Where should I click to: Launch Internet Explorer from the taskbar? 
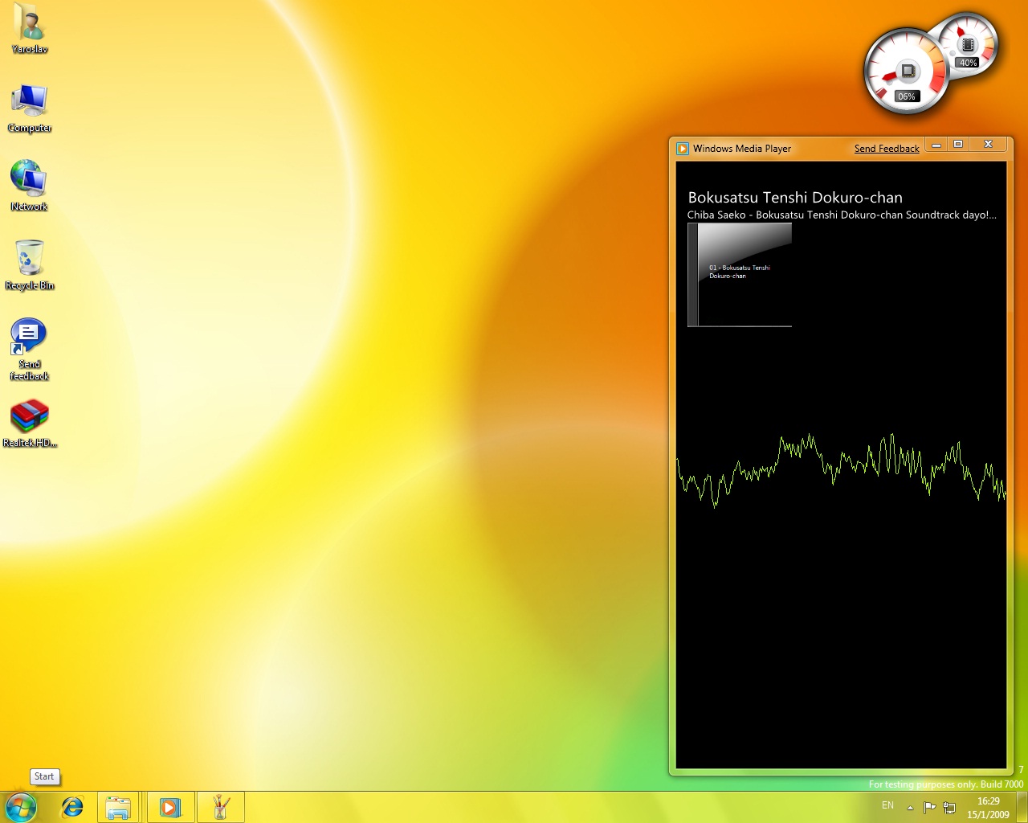click(72, 807)
